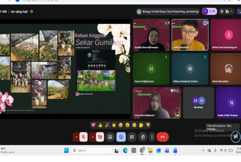Toggle the emoji reactions bar
Screen dimensions: 241x162
[121, 137]
